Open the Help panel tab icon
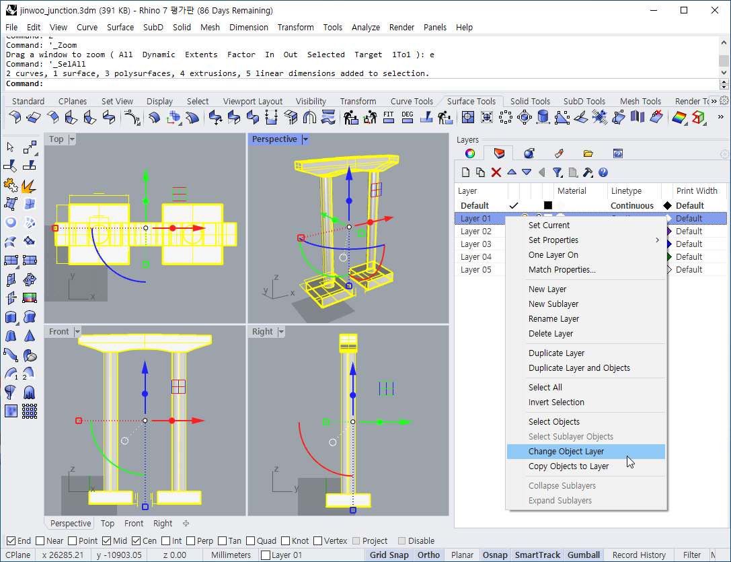The height and width of the screenshot is (562, 731). [618, 153]
